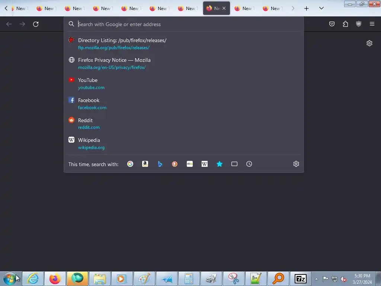Search bookmarks using the star icon
Image resolution: width=381 pixels, height=286 pixels.
220,164
